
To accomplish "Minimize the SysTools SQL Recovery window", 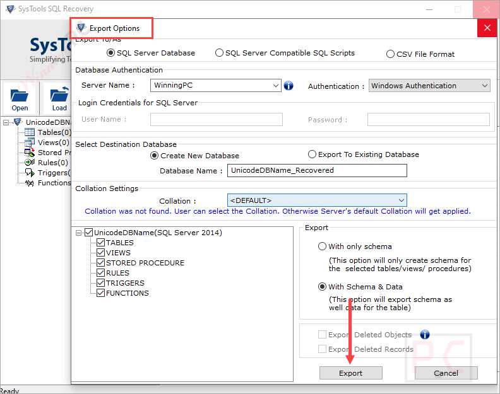I will pos(429,9).
